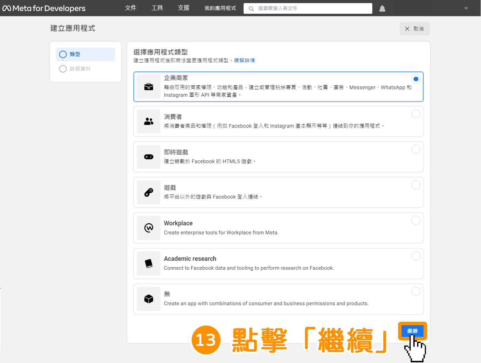The height and width of the screenshot is (363, 481).
Task: Click the 遊戲 title text
Action: click(170, 188)
